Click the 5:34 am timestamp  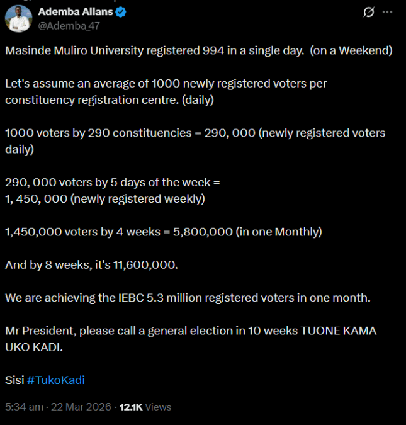[24, 407]
